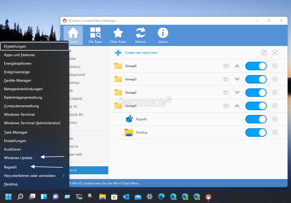Open folder location icon for Group4

pos(226,66)
